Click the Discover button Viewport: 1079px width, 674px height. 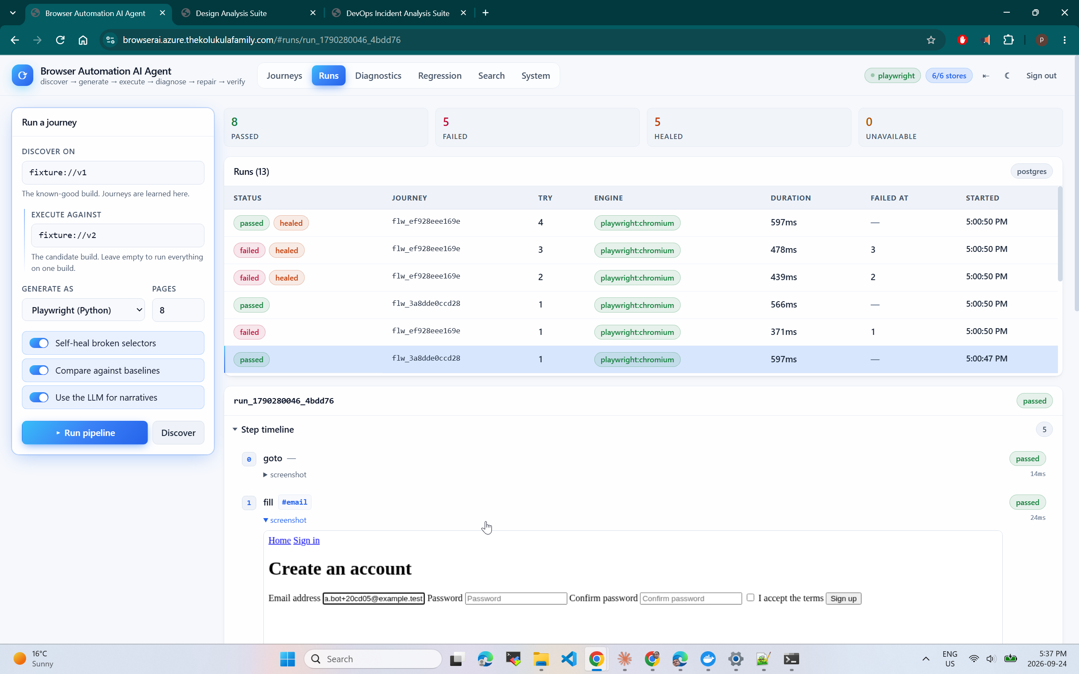tap(178, 432)
